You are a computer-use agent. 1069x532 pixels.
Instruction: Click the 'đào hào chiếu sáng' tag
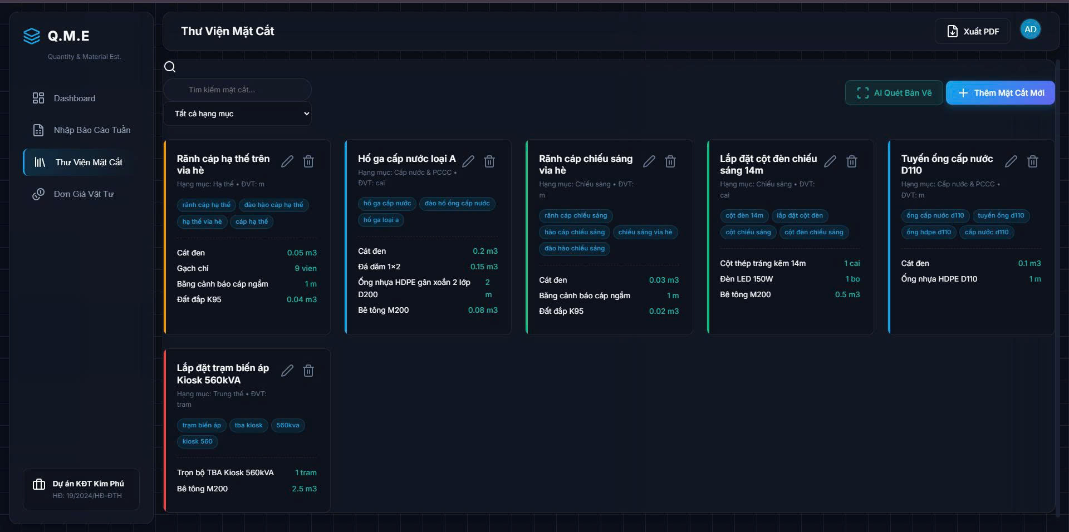(x=575, y=248)
